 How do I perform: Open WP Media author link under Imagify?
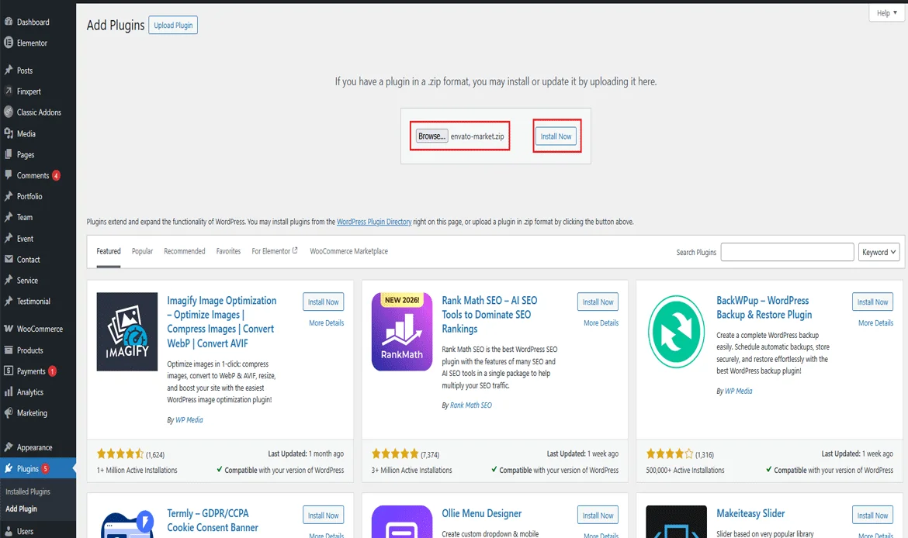click(x=189, y=419)
